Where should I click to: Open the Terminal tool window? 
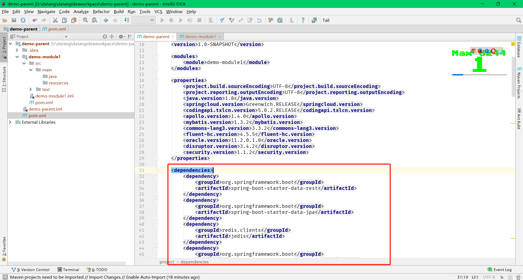[x=68, y=270]
